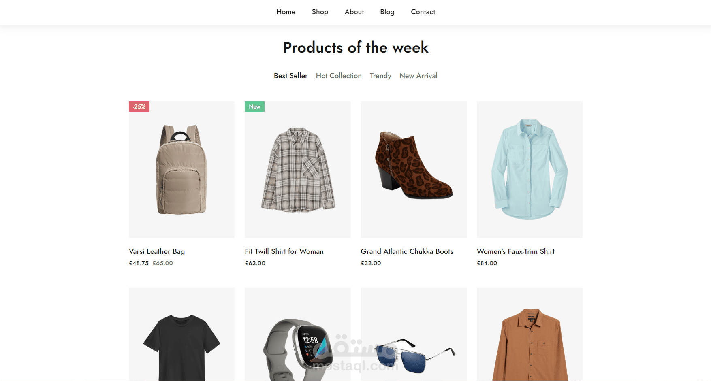View the light blue shirt image
This screenshot has width=711, height=381.
530,169
